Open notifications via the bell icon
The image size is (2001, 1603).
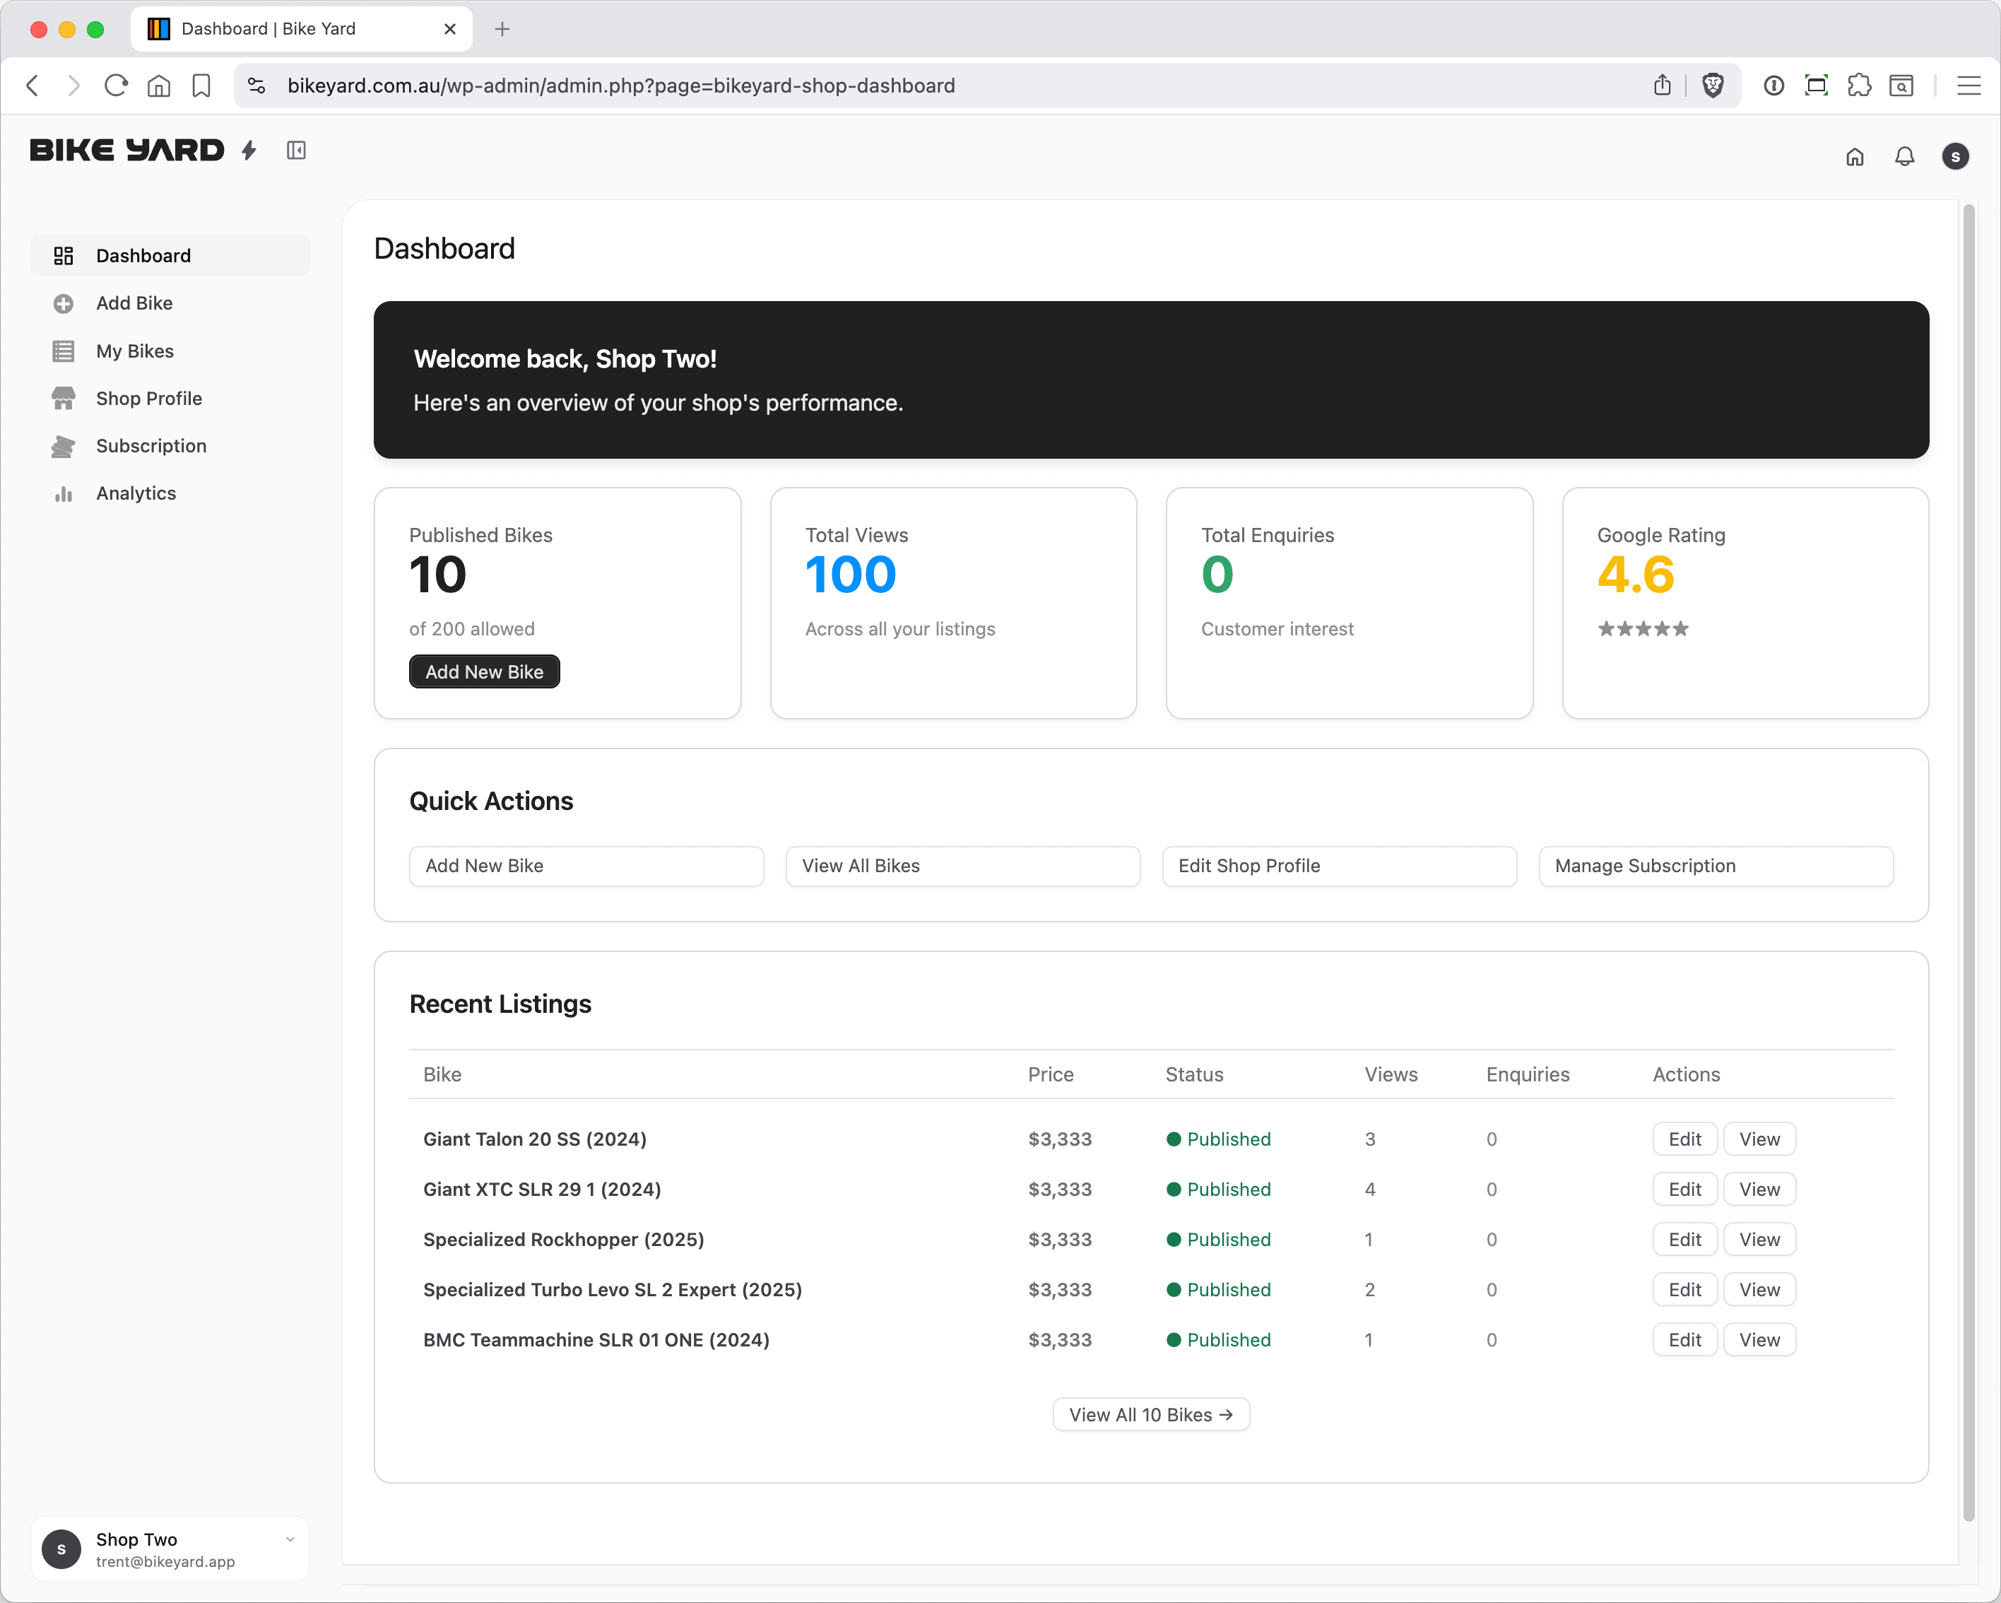[x=1904, y=157]
